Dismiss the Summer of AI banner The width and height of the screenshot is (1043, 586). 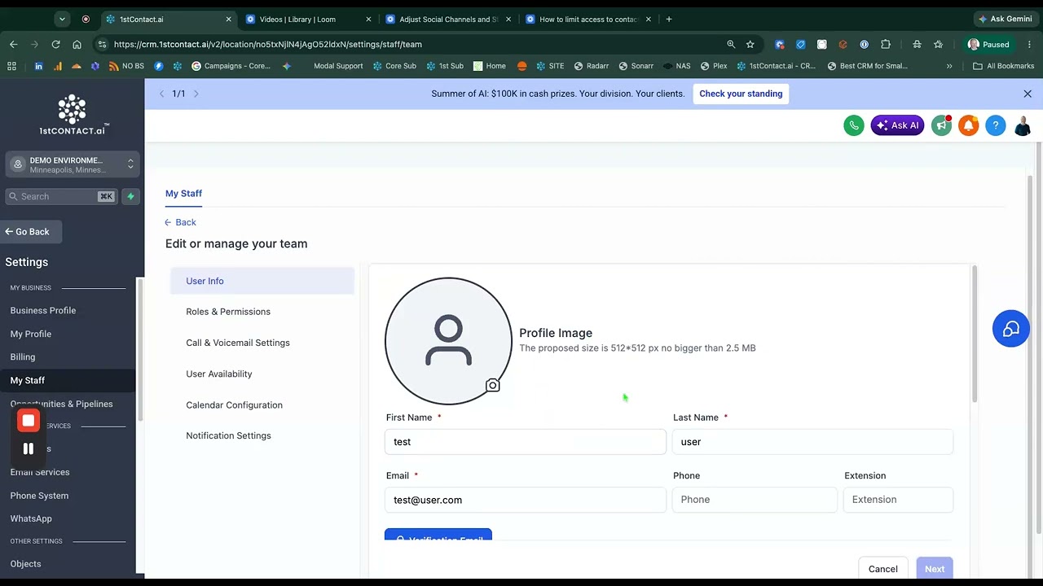coord(1028,94)
